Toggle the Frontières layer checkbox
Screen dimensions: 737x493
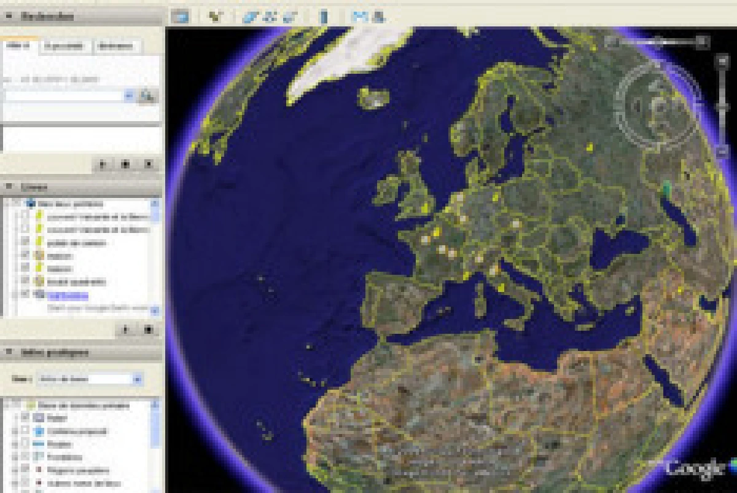pyautogui.click(x=25, y=457)
